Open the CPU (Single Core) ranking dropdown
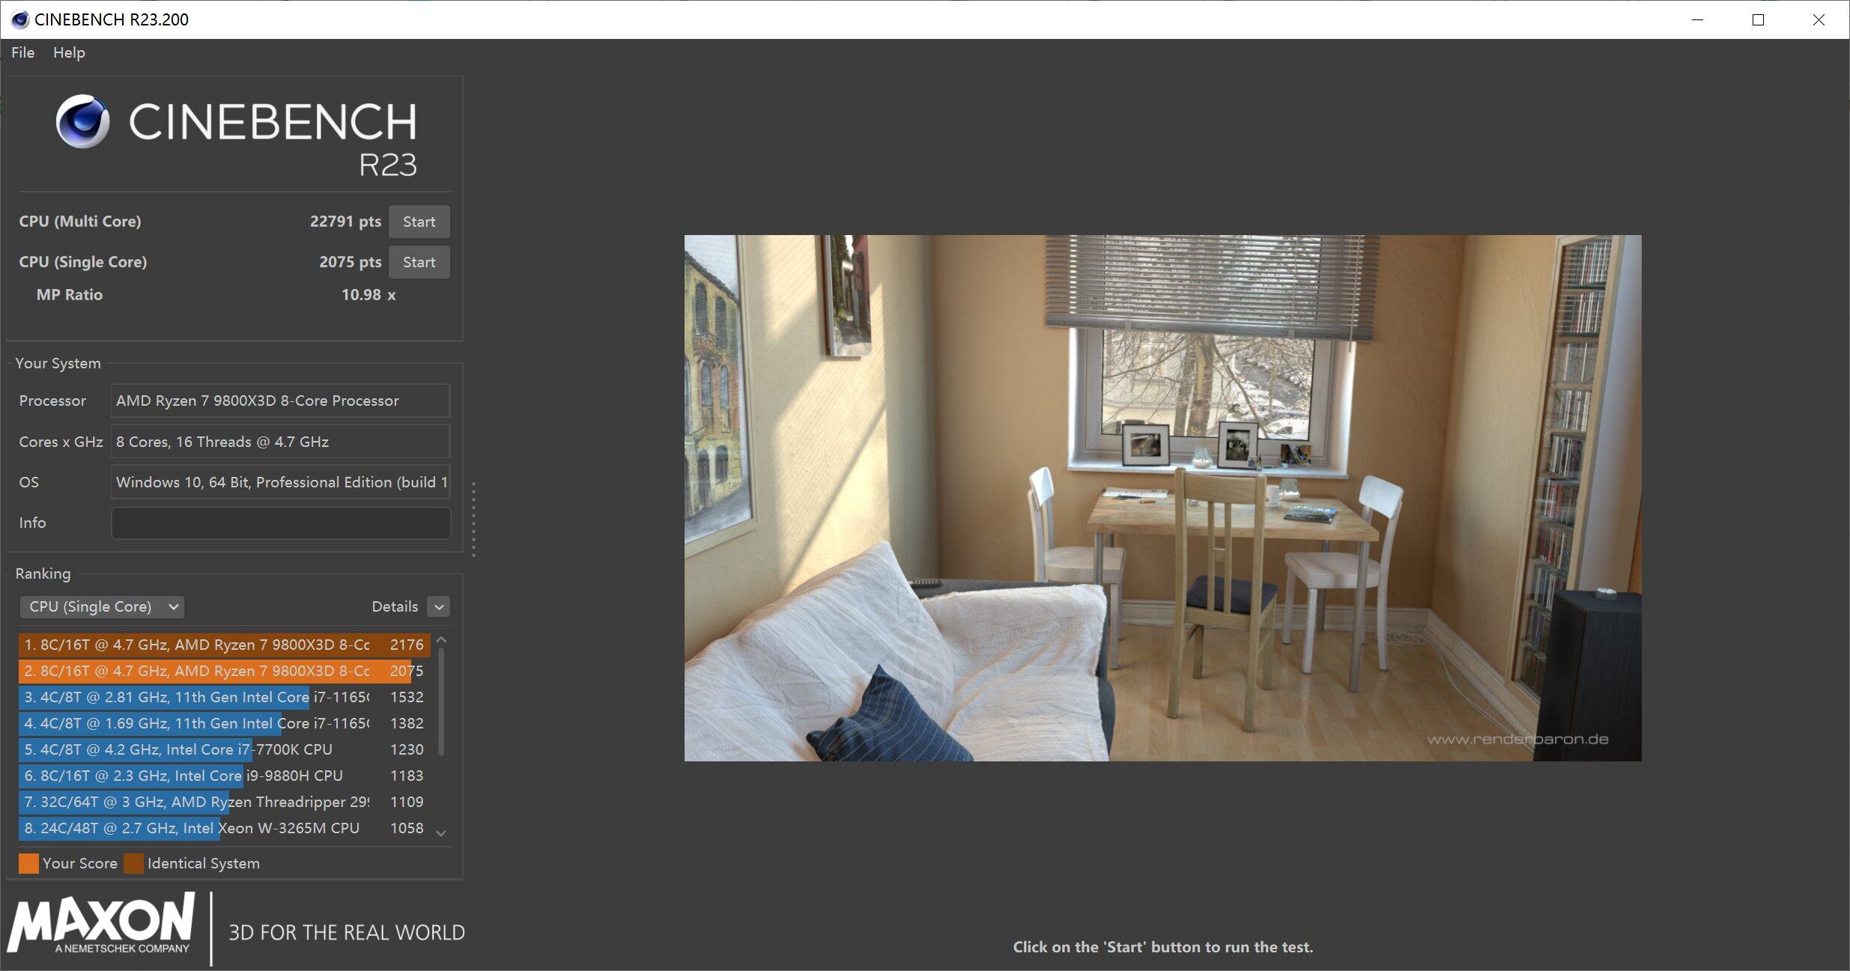The height and width of the screenshot is (971, 1850). [103, 606]
